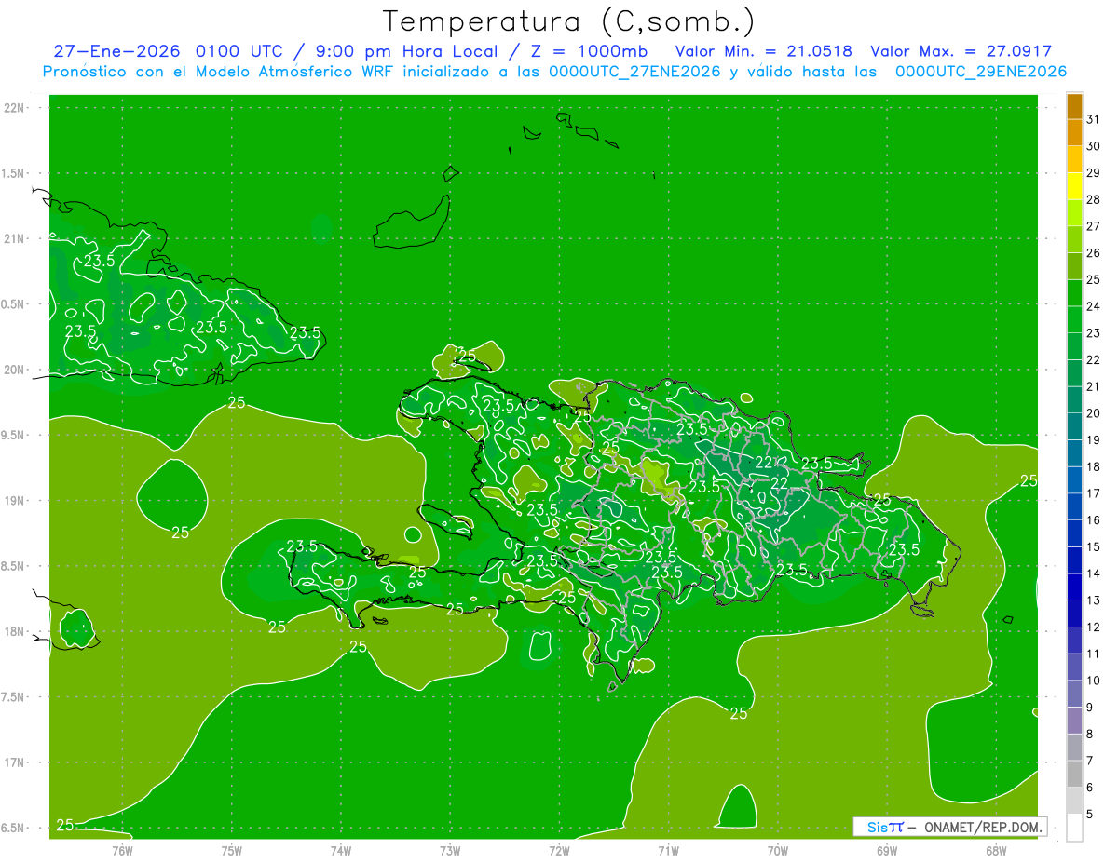Click the latitude label "19N"

click(15, 501)
